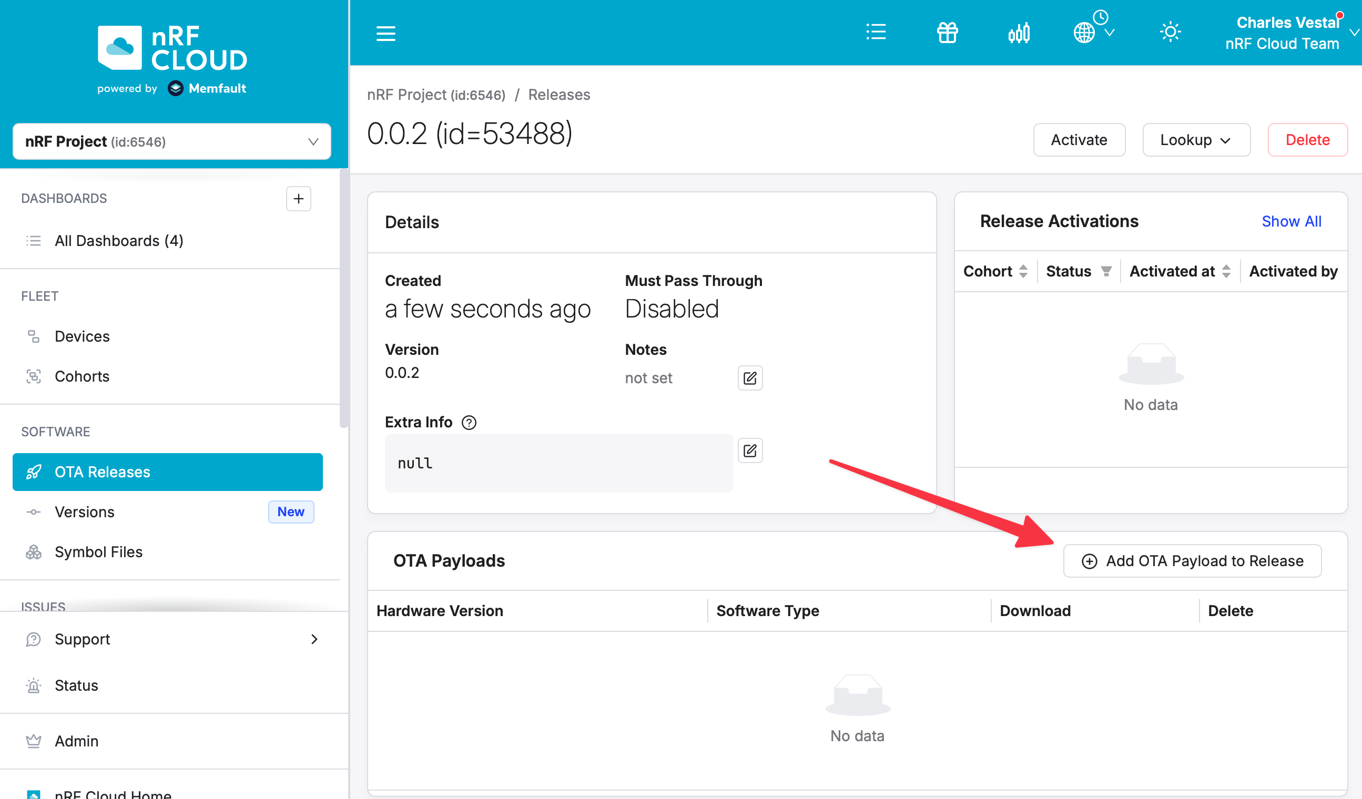Click Add OTA Payload to Release
This screenshot has height=799, width=1362.
tap(1192, 561)
